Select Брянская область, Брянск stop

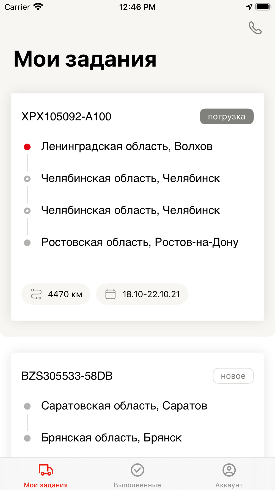pos(111,438)
